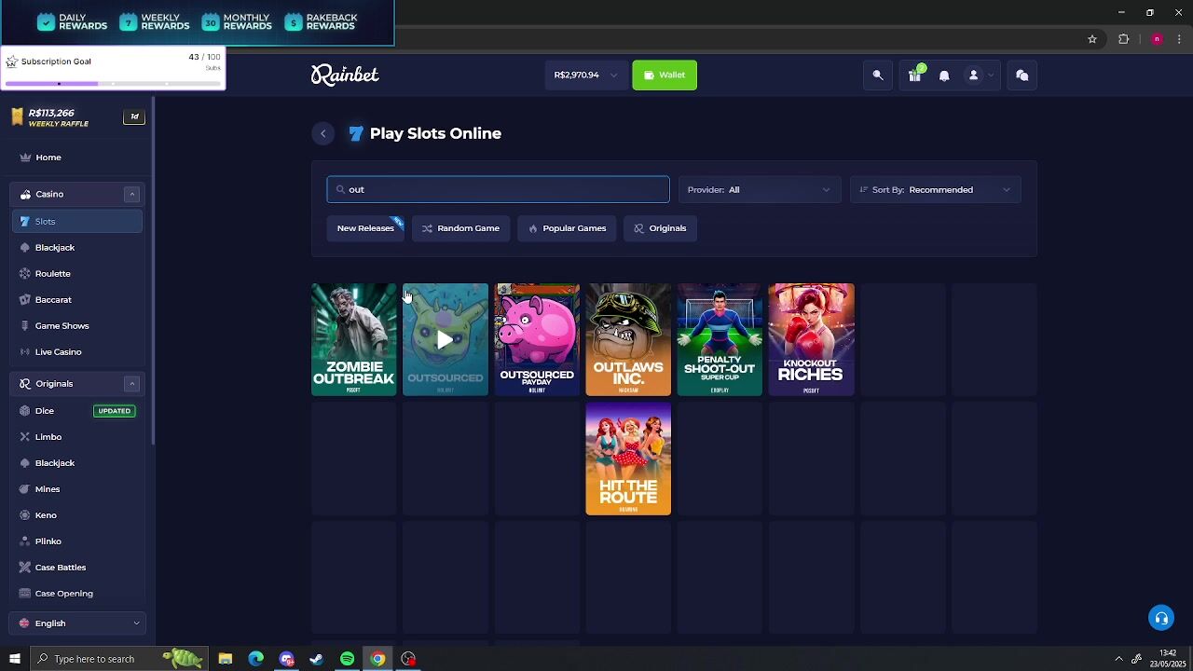Open Windows Start menu
Screen dimensions: 1193x671
[x=14, y=659]
